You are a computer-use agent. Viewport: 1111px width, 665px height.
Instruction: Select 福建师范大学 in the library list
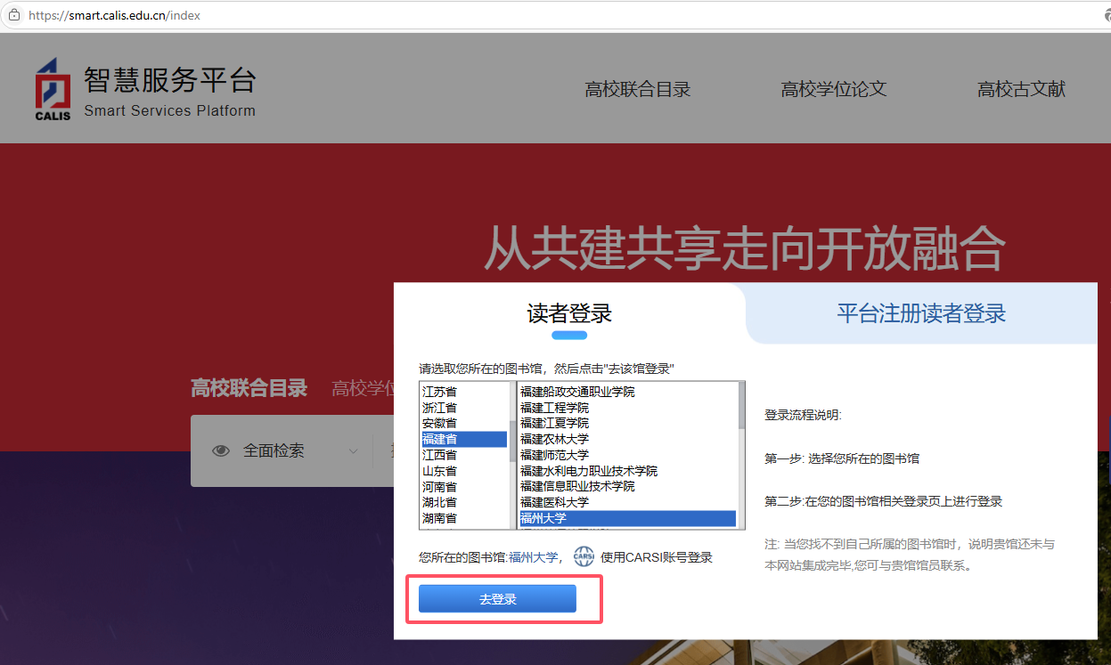pos(554,455)
